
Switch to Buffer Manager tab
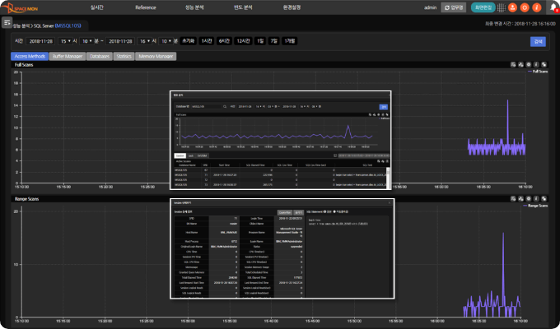click(68, 57)
